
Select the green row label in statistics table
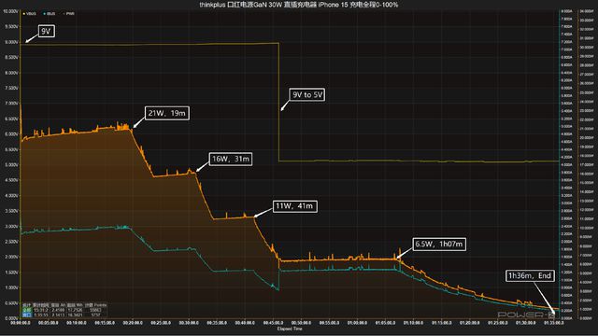tap(27, 310)
